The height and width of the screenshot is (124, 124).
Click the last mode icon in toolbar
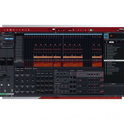click(29, 30)
